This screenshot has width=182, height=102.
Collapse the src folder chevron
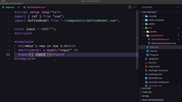coord(143,28)
